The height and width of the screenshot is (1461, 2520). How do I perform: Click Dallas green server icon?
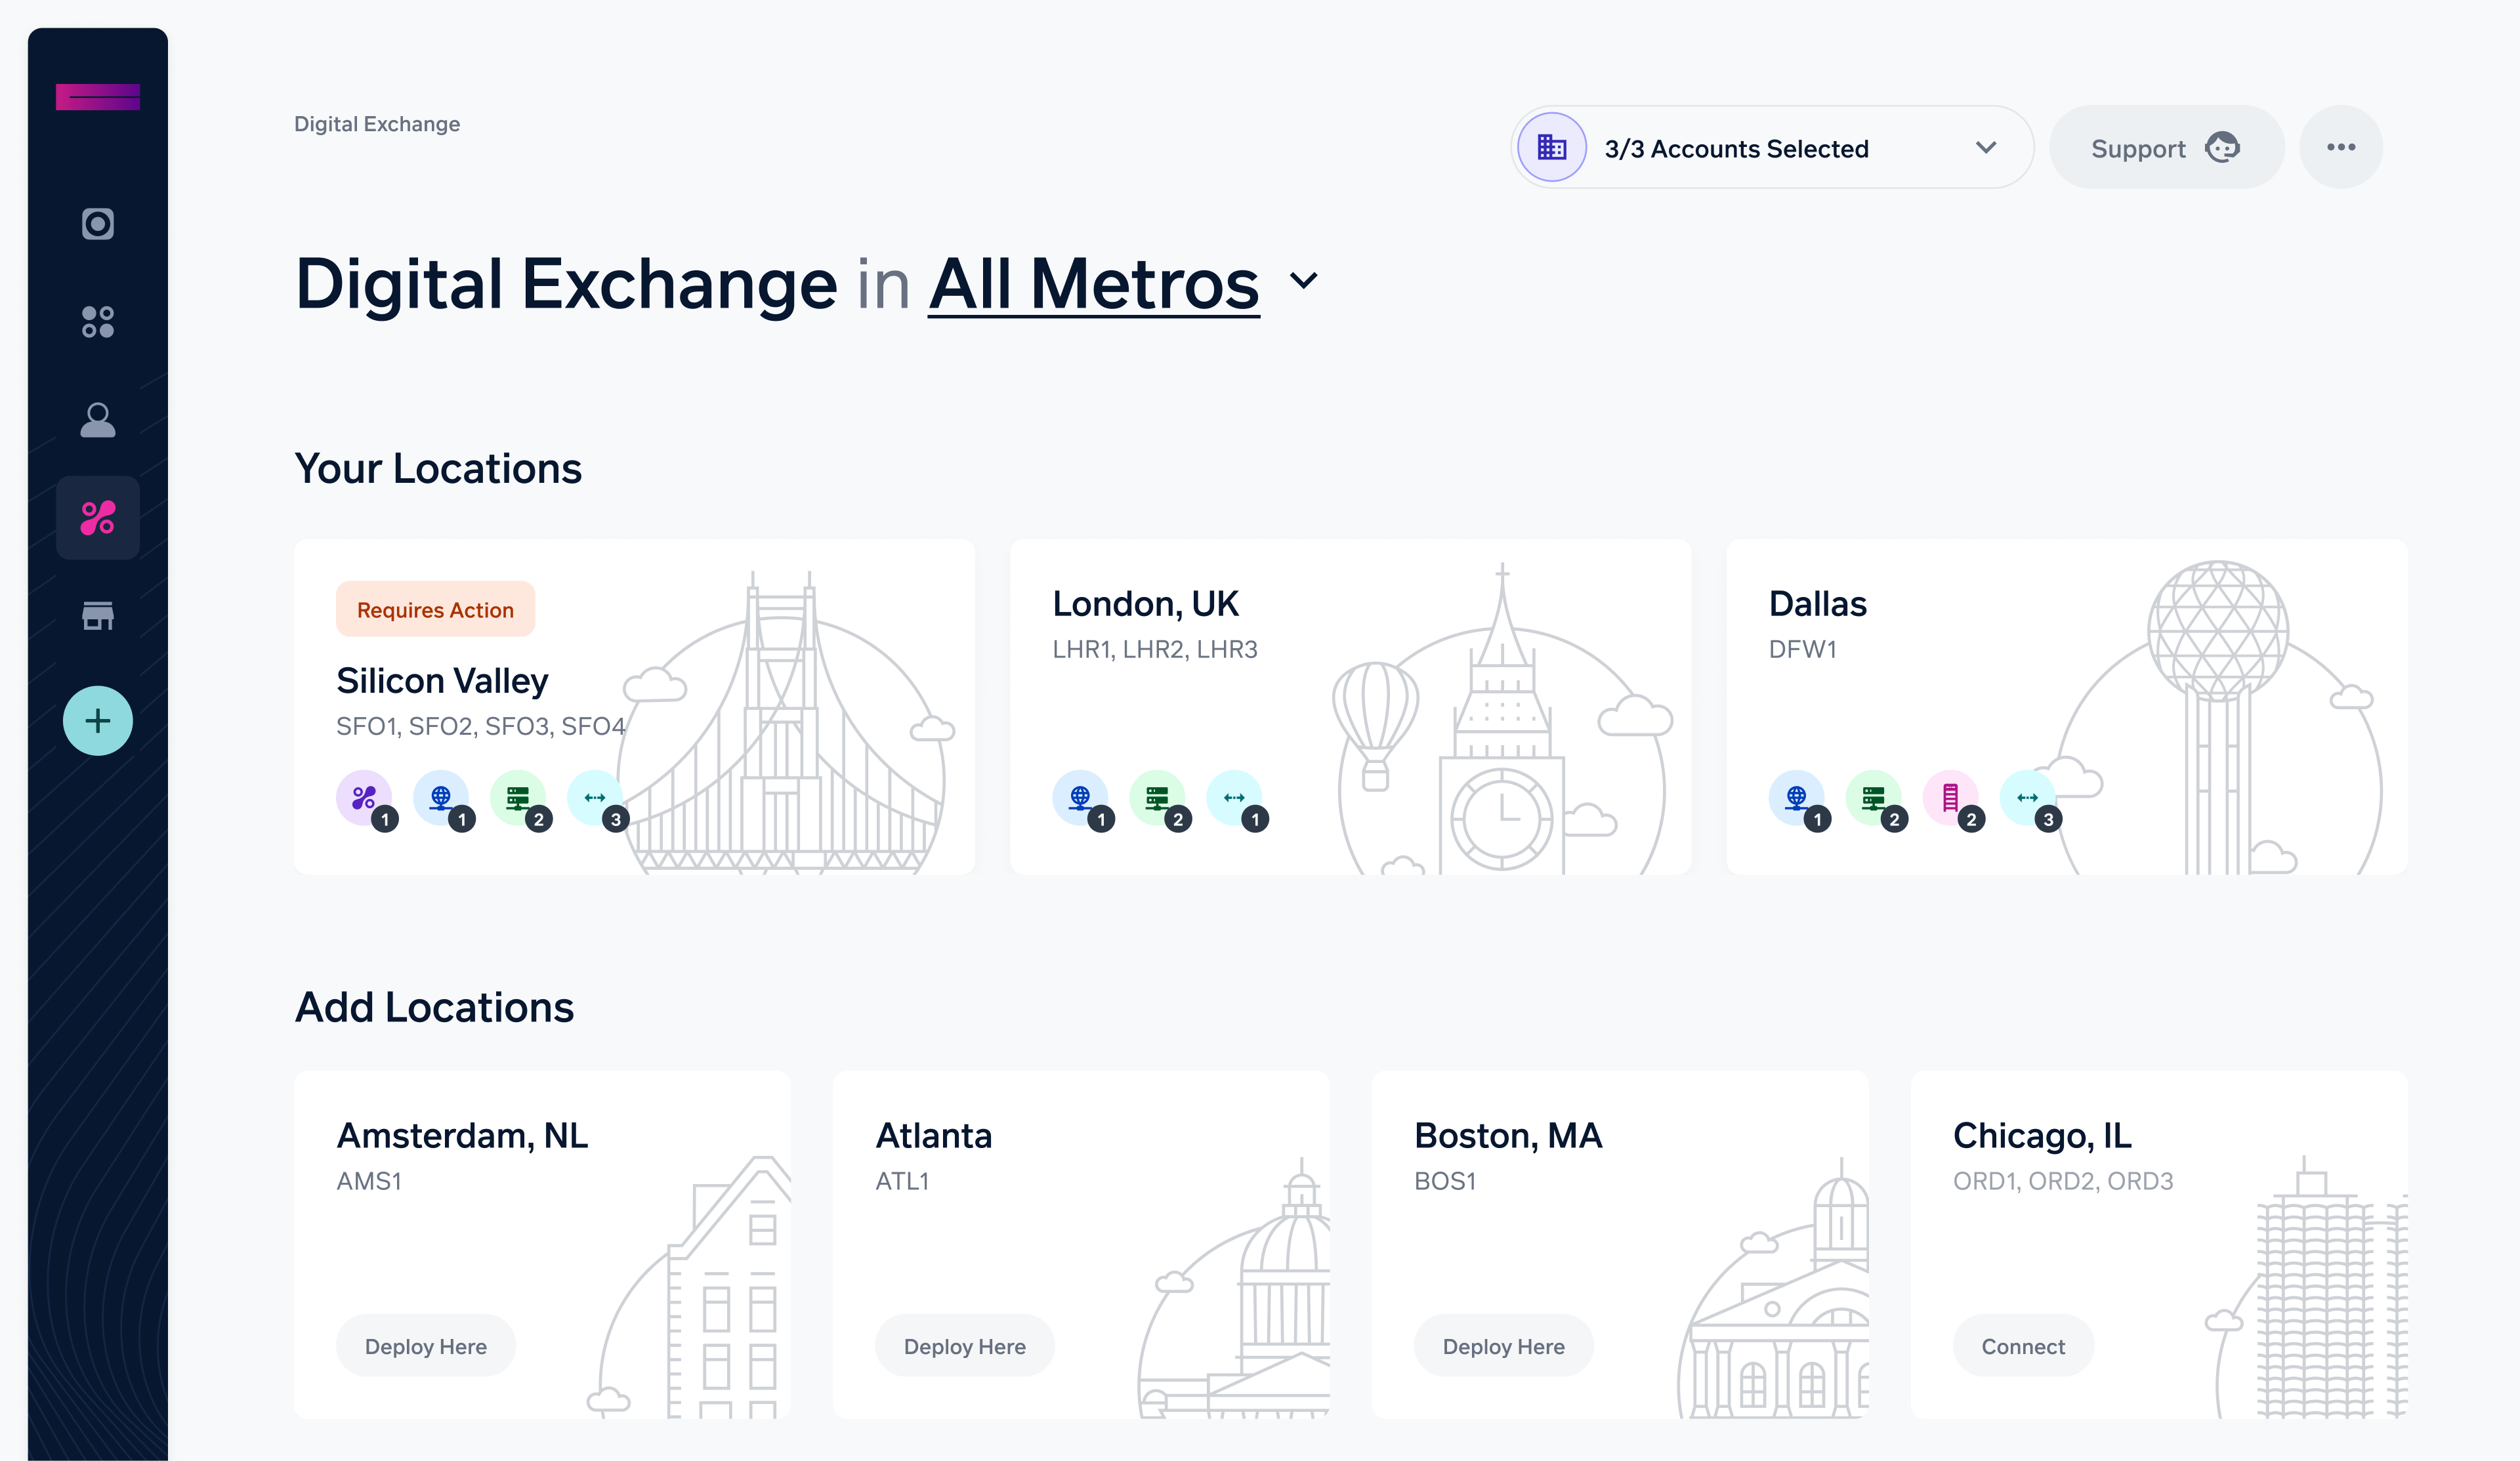[1873, 798]
